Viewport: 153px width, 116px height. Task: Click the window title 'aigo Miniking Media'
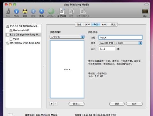76,5
